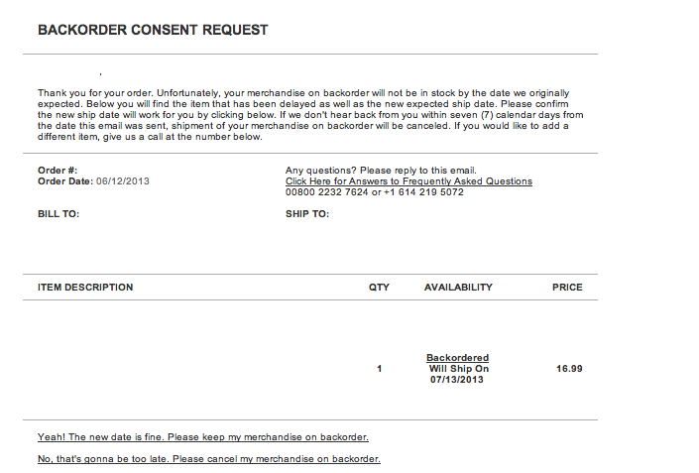The image size is (699, 473).
Task: Select the ITEM DESCRIPTION column header
Action: (x=85, y=288)
